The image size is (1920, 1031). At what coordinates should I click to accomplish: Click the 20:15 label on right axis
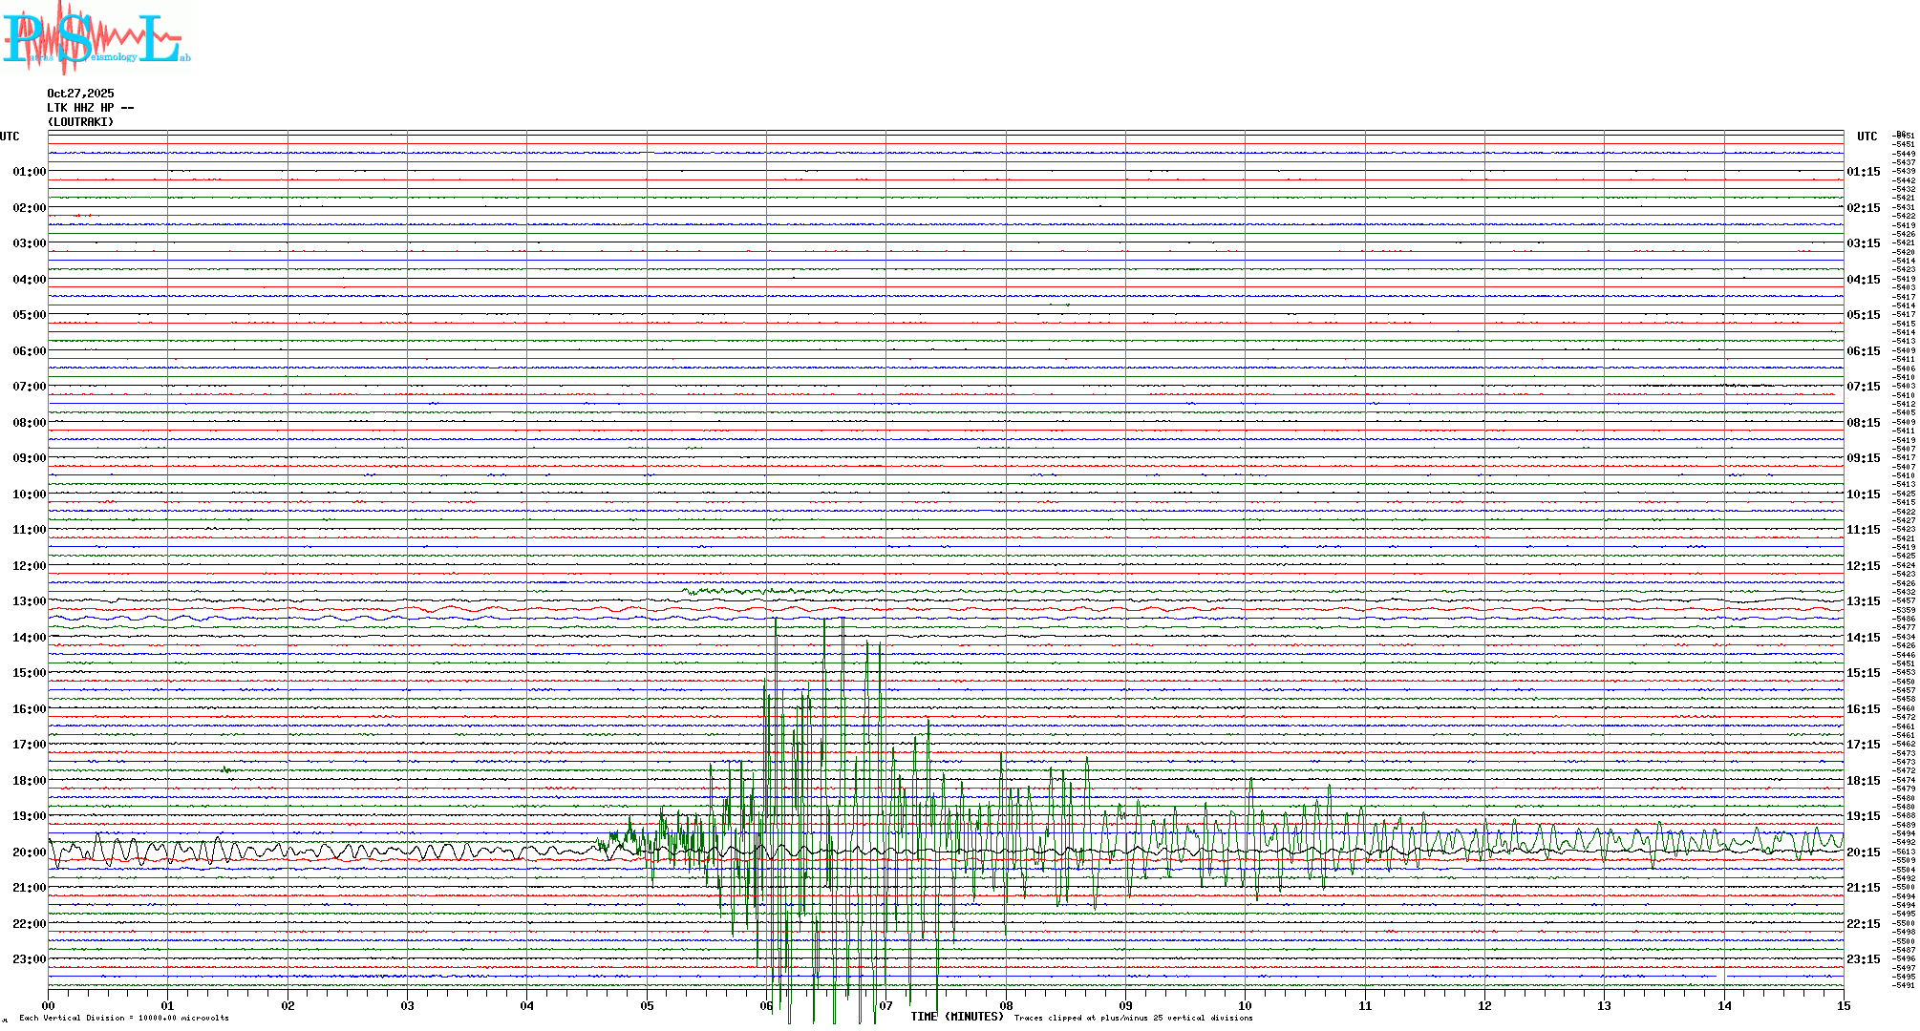[x=1863, y=852]
